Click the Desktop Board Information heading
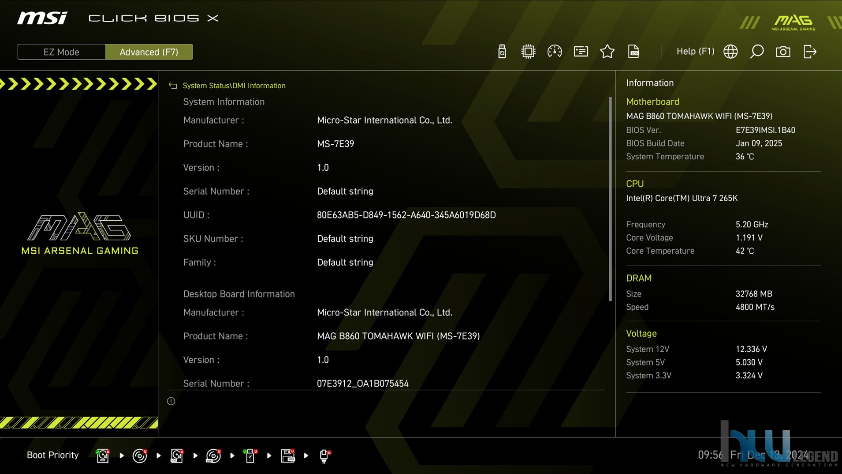The image size is (842, 474). pos(239,294)
